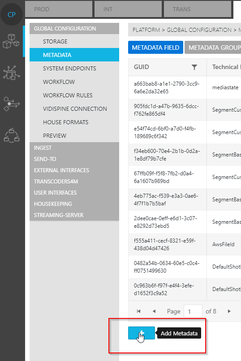The image size is (241, 361).
Task: Click the page number input field
Action: (x=193, y=312)
